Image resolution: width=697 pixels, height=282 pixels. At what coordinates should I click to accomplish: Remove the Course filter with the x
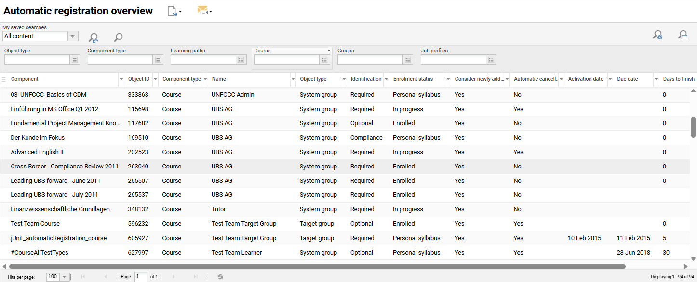[x=329, y=51]
